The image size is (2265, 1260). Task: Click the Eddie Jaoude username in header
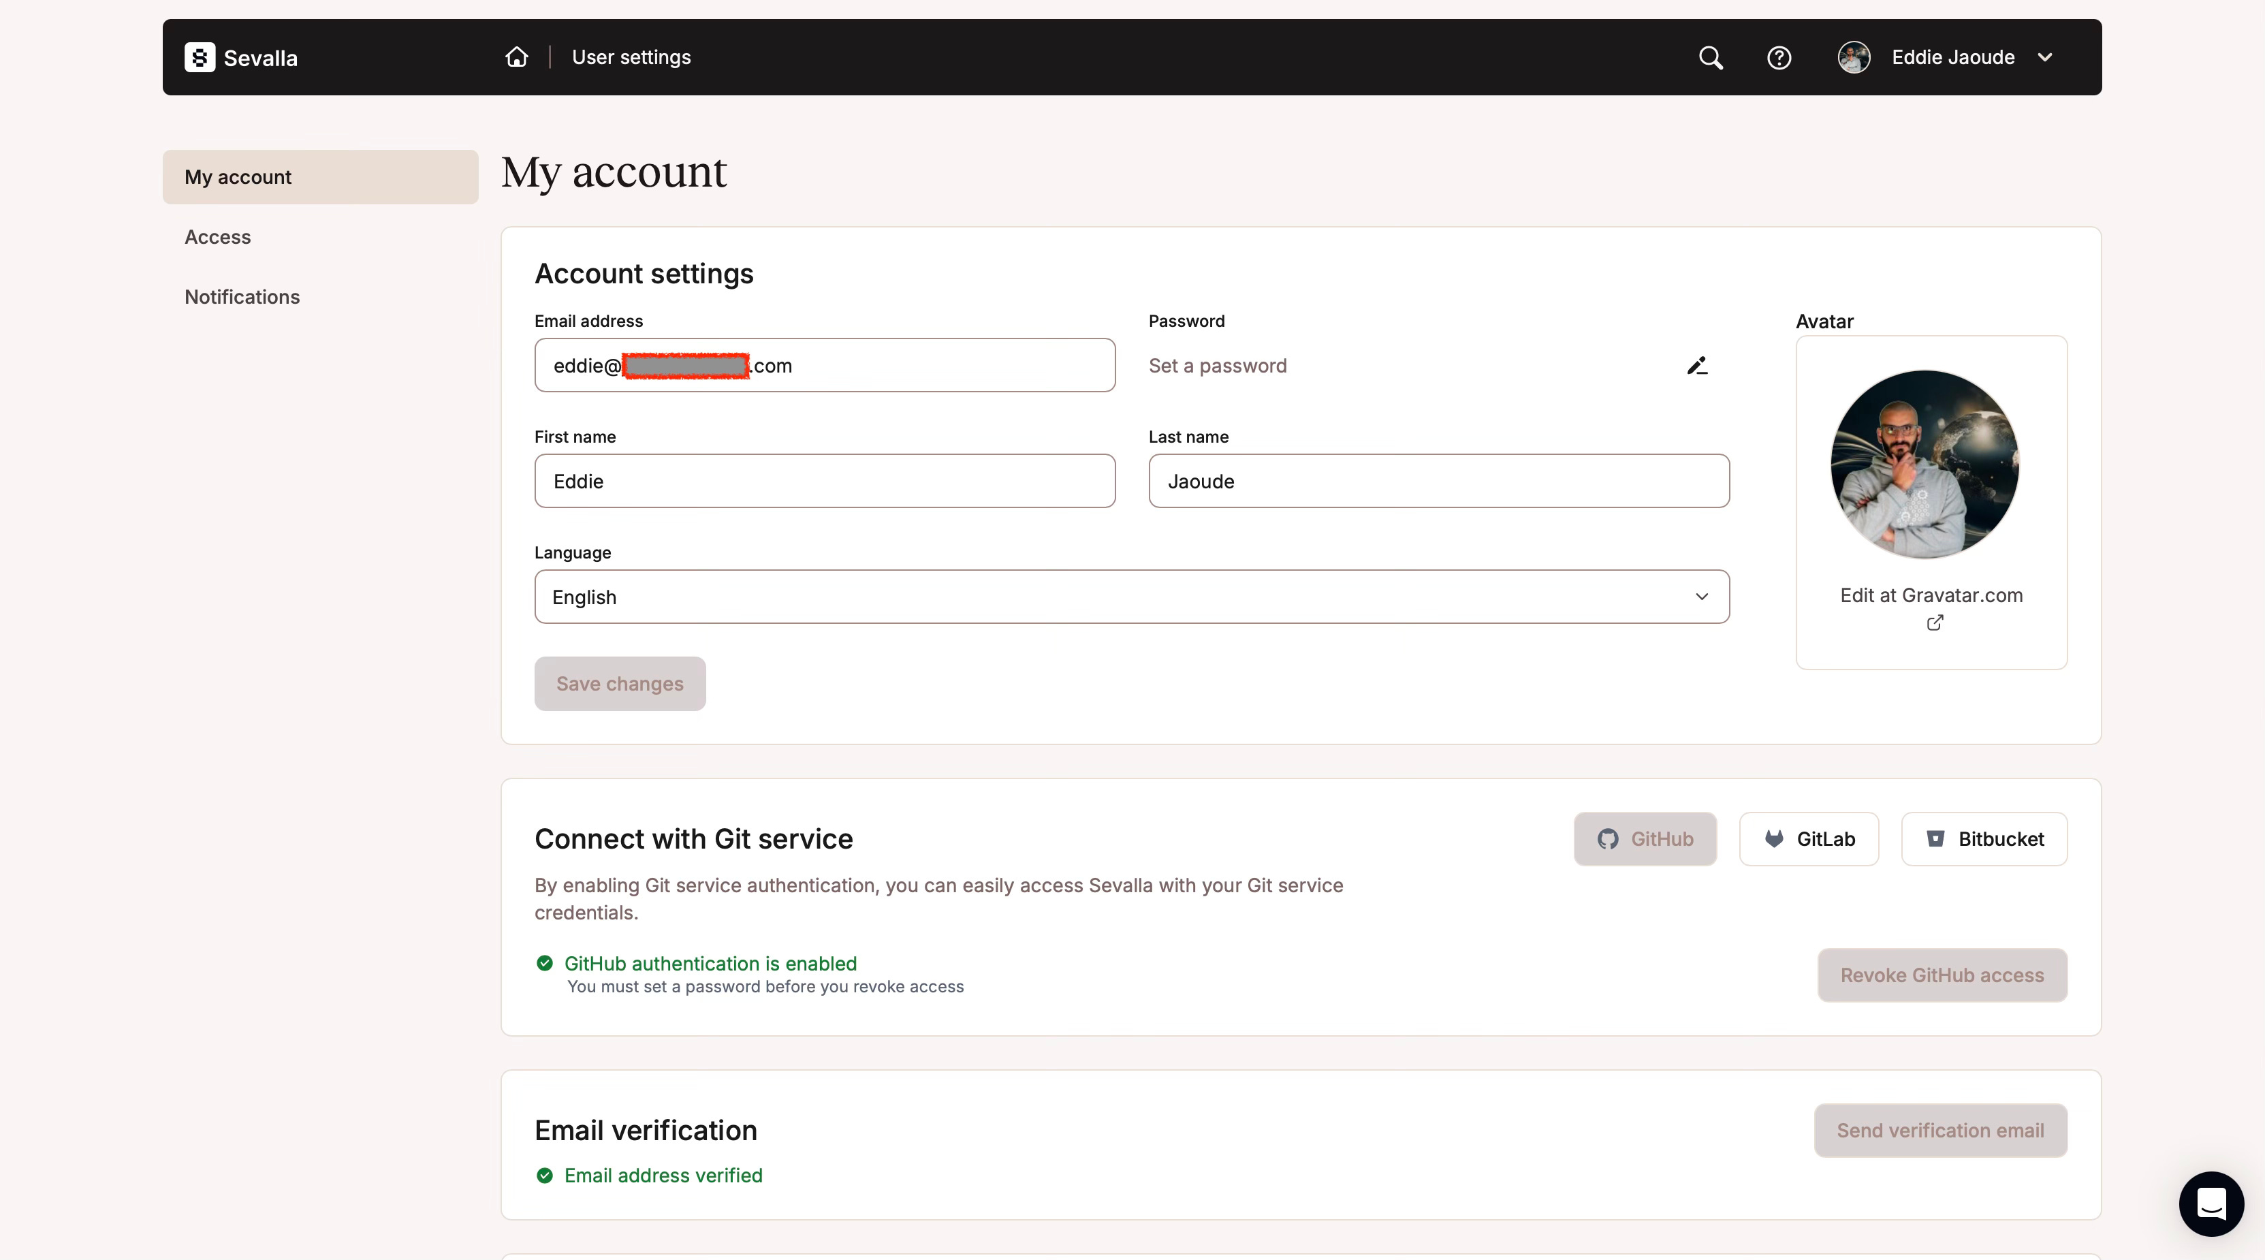(1953, 57)
